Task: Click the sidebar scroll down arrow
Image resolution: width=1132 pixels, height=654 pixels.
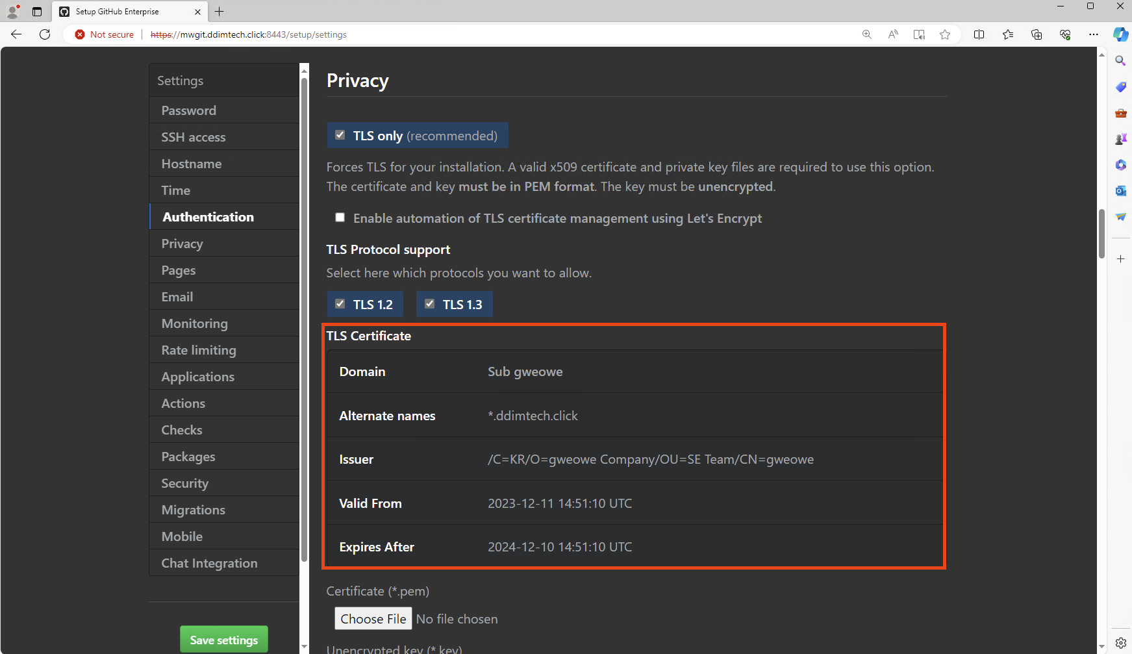Action: pos(304,647)
